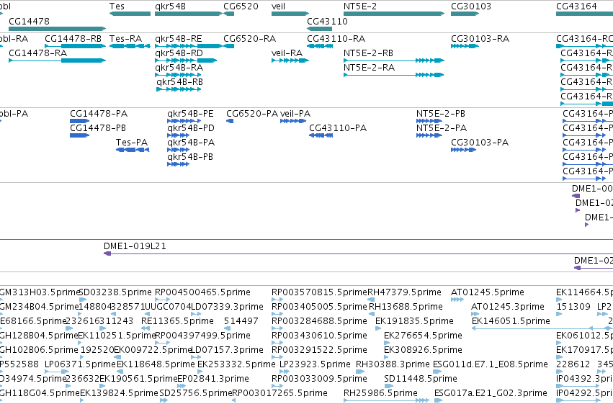Select the DME1-019L21 clone feature
The height and width of the screenshot is (404, 613).
click(358, 254)
